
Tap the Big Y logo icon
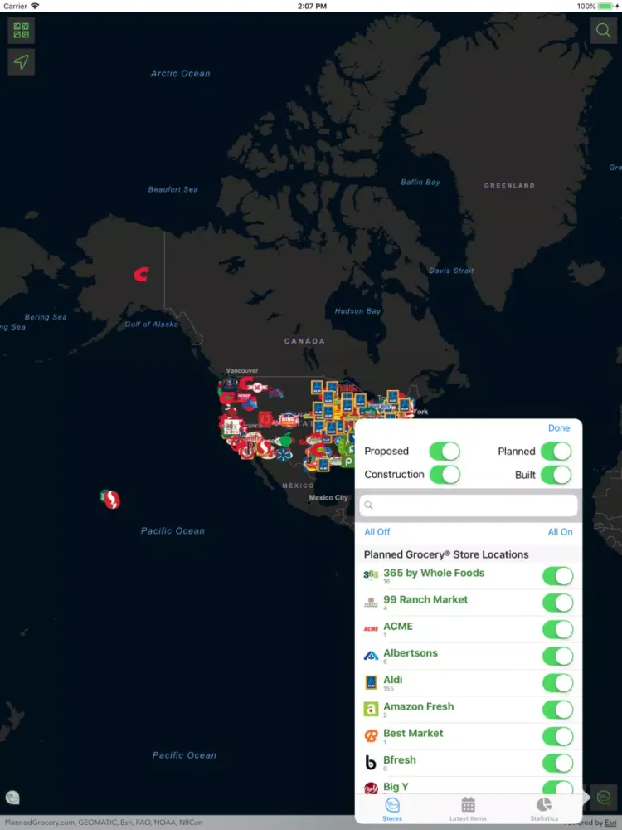371,788
